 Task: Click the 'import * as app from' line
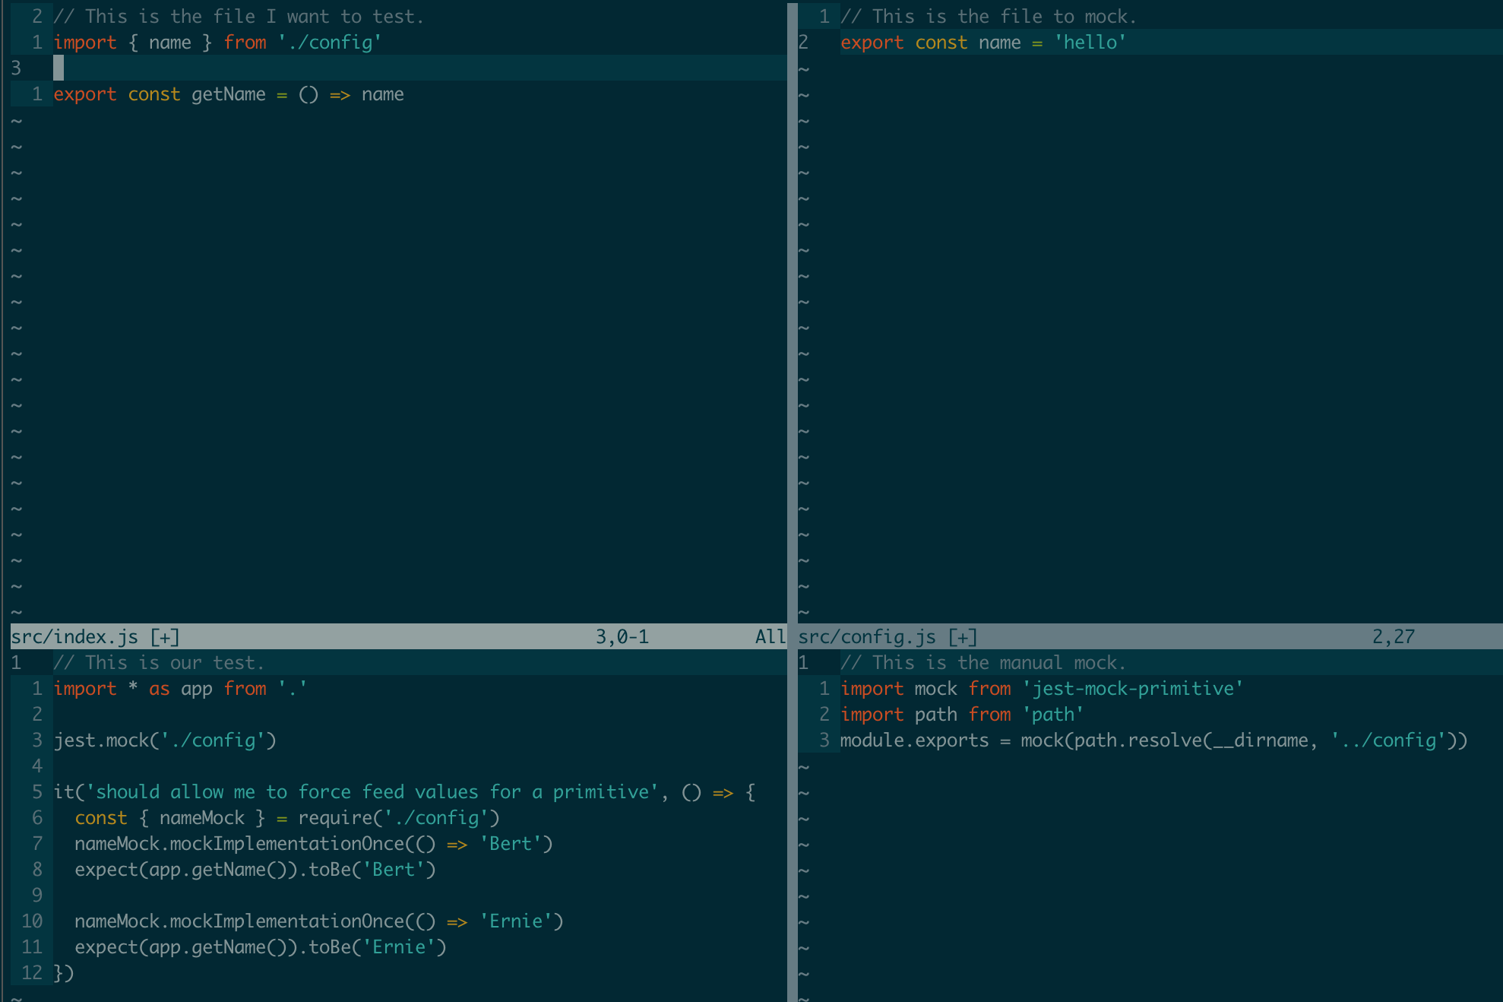181,688
